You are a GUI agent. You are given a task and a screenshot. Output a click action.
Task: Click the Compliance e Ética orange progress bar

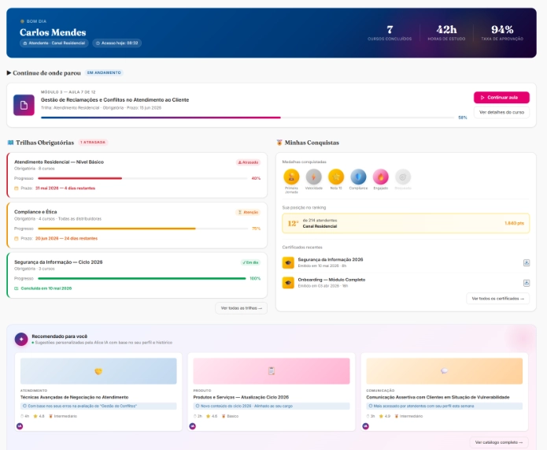pyautogui.click(x=142, y=229)
